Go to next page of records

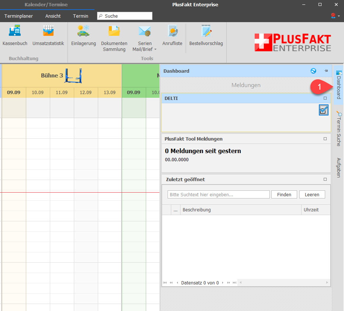click(x=228, y=283)
